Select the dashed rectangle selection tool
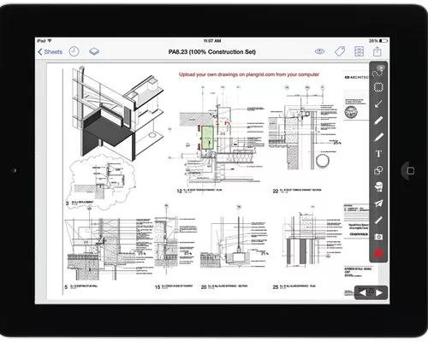The width and height of the screenshot is (428, 342). tap(378, 87)
